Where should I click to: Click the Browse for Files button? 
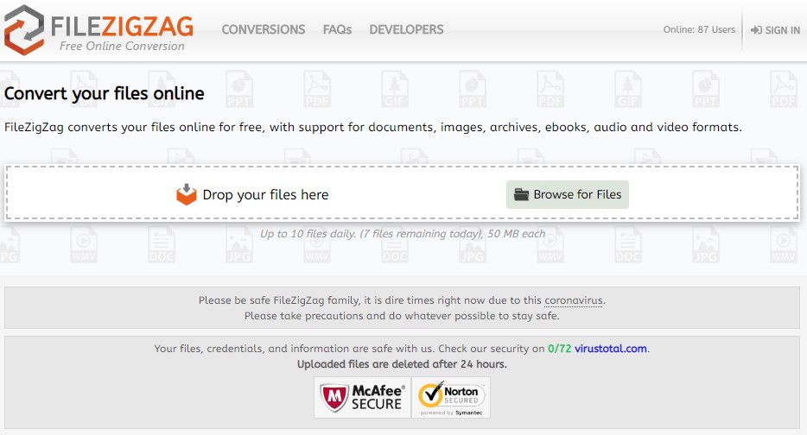click(567, 194)
